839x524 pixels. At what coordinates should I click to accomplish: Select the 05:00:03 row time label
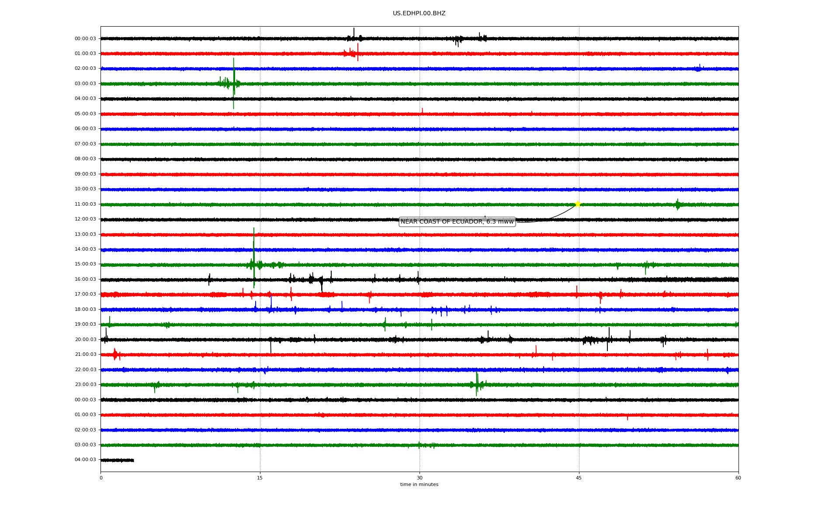click(x=85, y=114)
